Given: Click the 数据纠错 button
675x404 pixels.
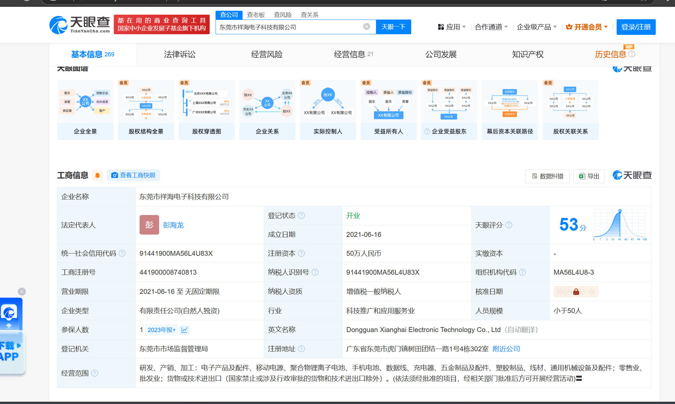Looking at the screenshot, I should click(x=547, y=176).
